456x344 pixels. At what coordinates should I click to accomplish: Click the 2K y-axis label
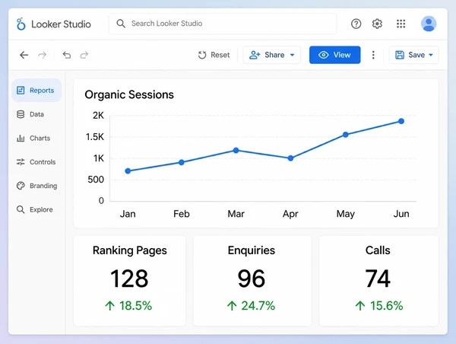(98, 116)
